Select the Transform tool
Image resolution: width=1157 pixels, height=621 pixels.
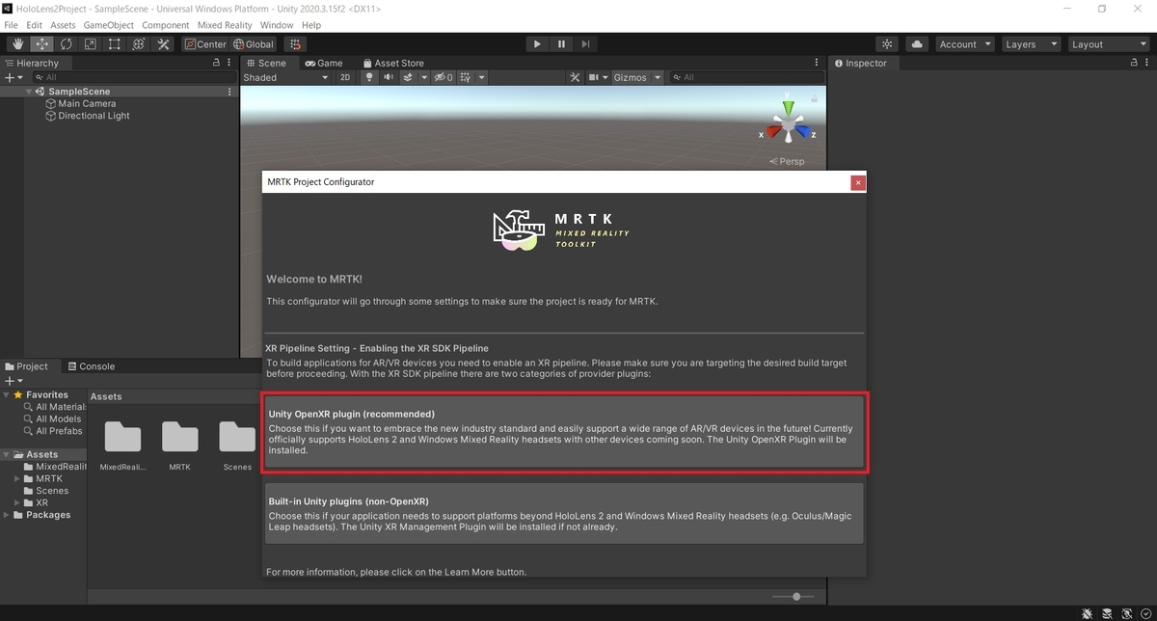click(x=138, y=43)
